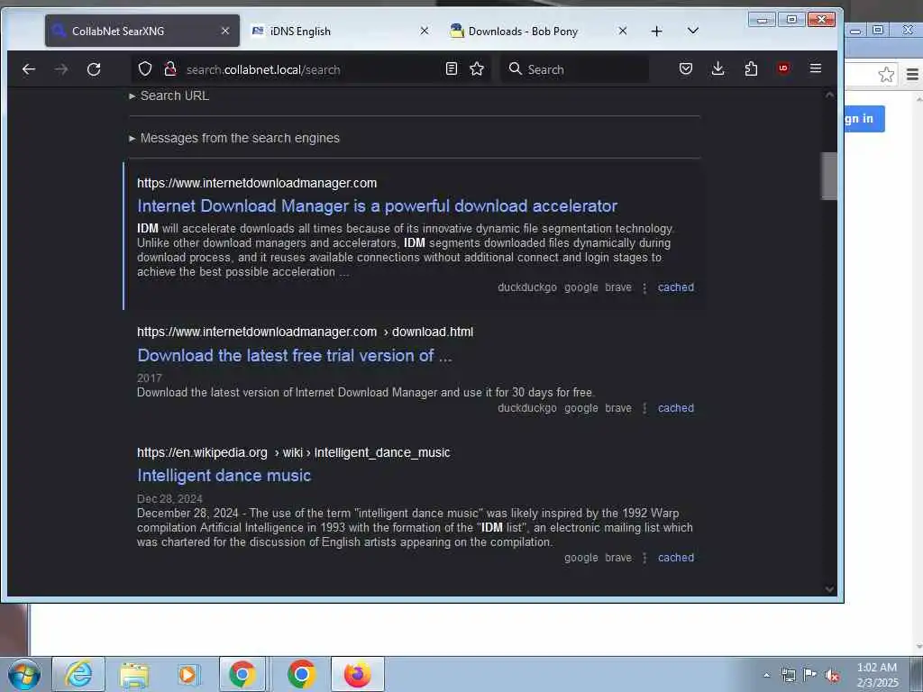This screenshot has width=923, height=692.
Task: Expand the Search URL section
Action: click(169, 96)
